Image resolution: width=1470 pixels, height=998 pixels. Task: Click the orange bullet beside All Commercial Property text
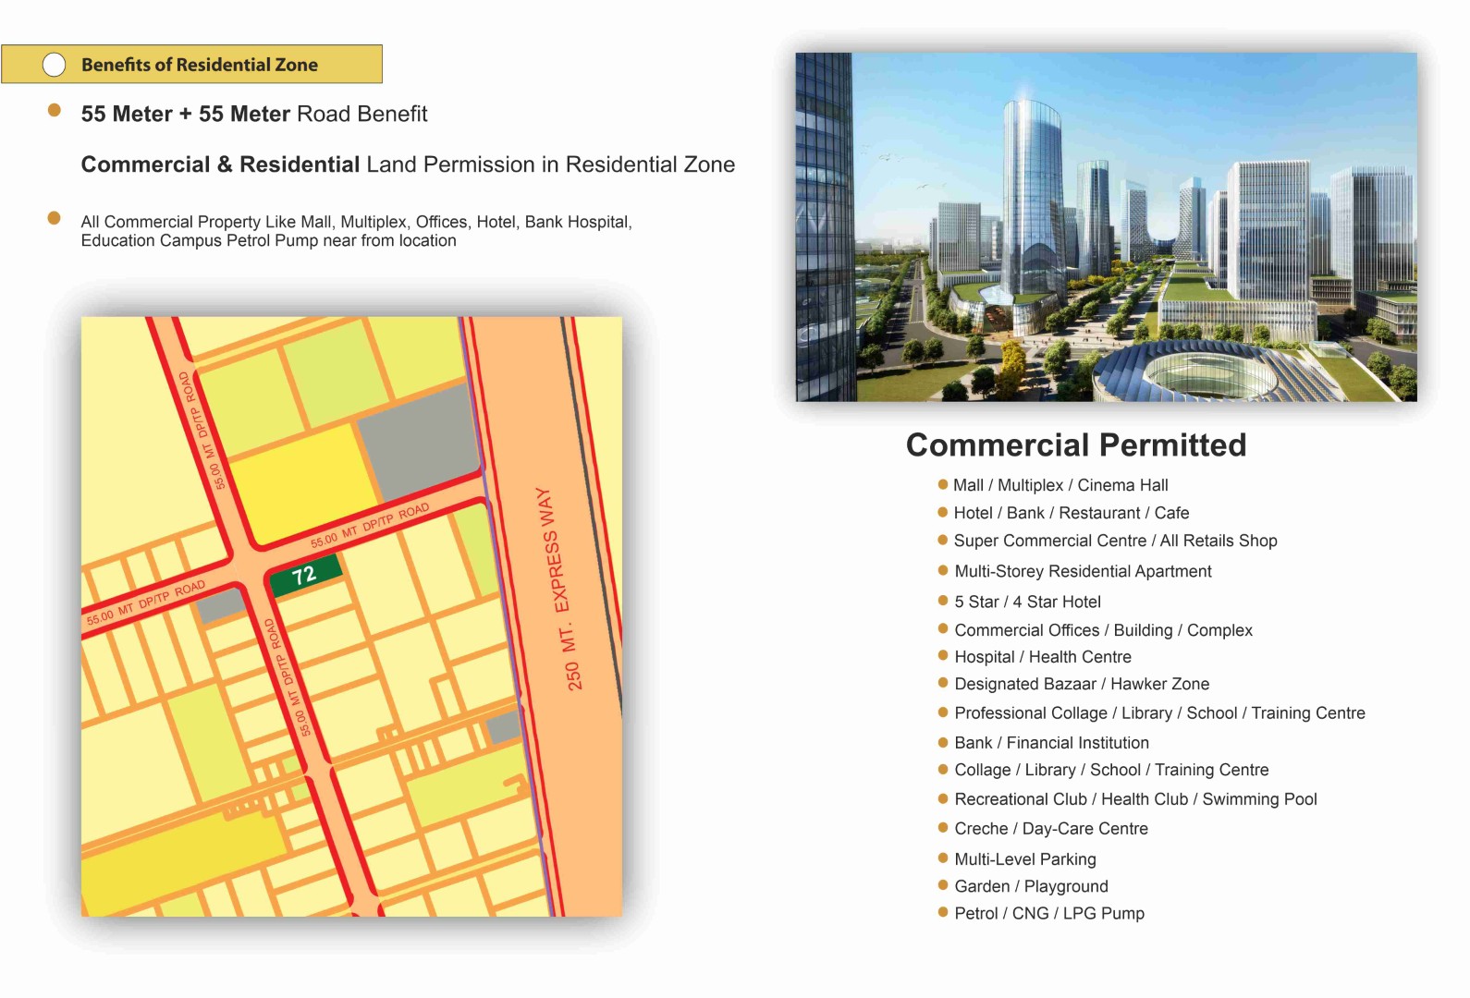click(x=55, y=219)
